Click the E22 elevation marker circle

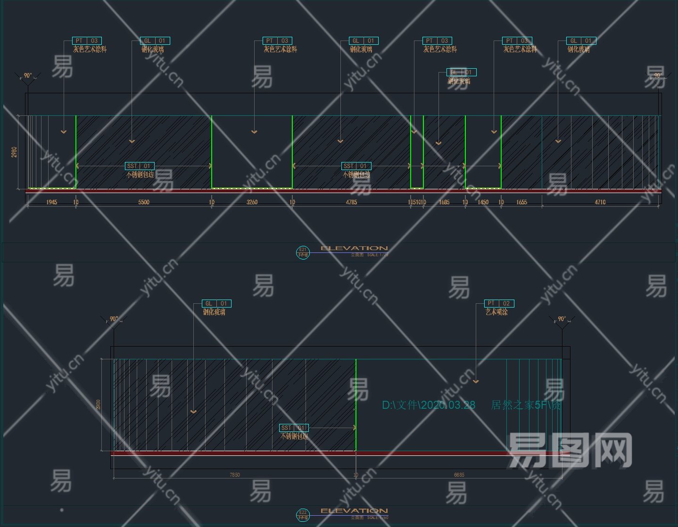pyautogui.click(x=303, y=515)
